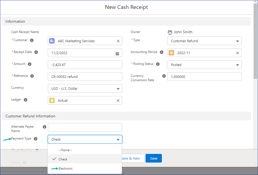Image resolution: width=258 pixels, height=175 pixels.
Task: Click the Save button
Action: pos(154,158)
